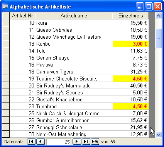Select the row selector for Tunnbröd
The width and height of the screenshot is (164, 147).
click(x=6, y=106)
